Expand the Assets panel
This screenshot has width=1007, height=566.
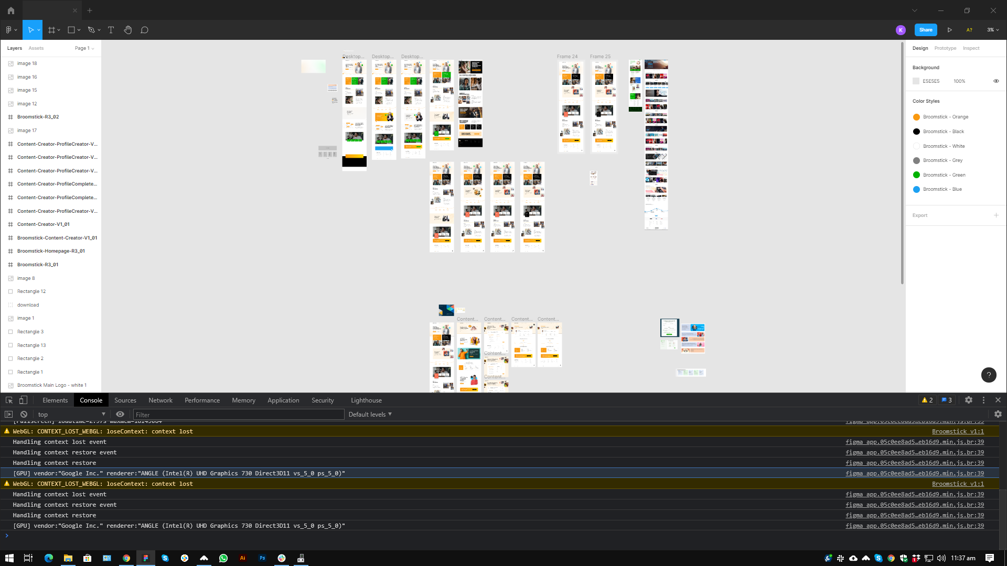36,48
